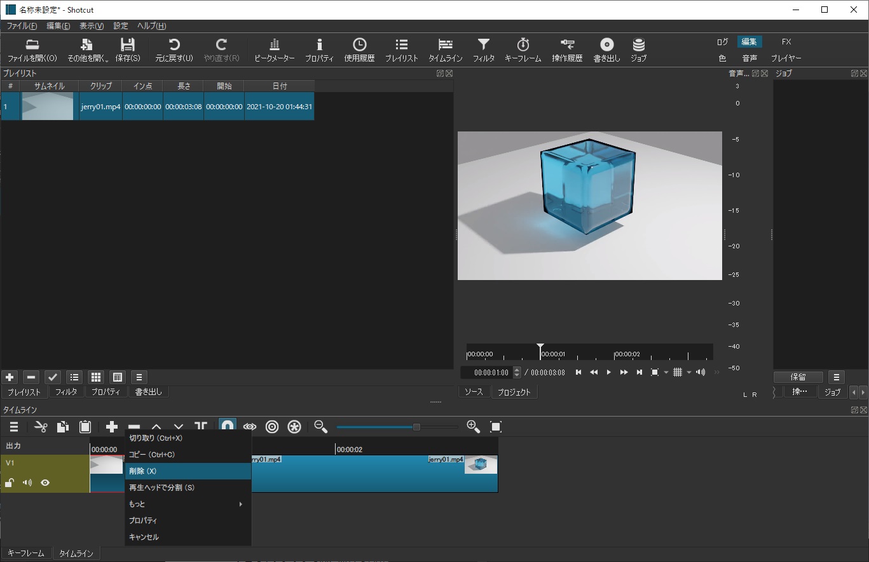Toggle ripple all tracks asterisk icon
Image resolution: width=869 pixels, height=562 pixels.
[294, 427]
